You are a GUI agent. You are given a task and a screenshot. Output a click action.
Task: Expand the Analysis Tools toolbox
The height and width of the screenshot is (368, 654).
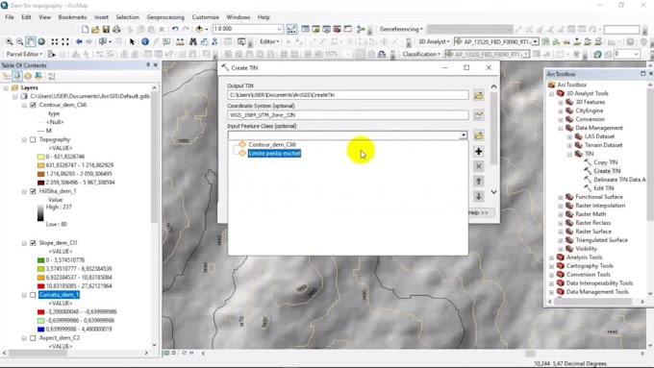[x=551, y=258]
